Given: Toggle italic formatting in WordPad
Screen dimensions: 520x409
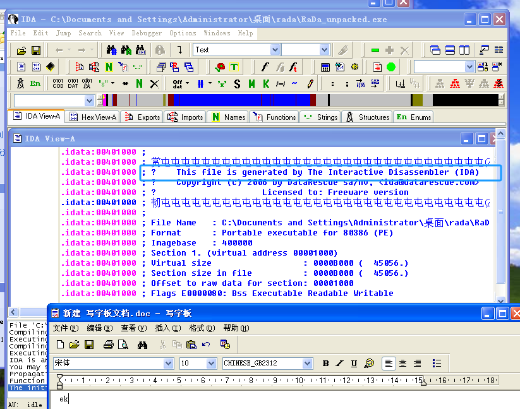Looking at the screenshot, I should tap(339, 364).
